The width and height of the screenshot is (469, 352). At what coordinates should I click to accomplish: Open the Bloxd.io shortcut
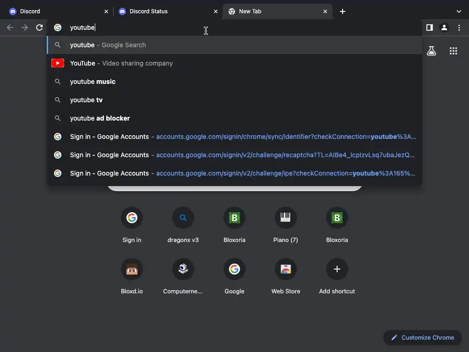tap(131, 276)
